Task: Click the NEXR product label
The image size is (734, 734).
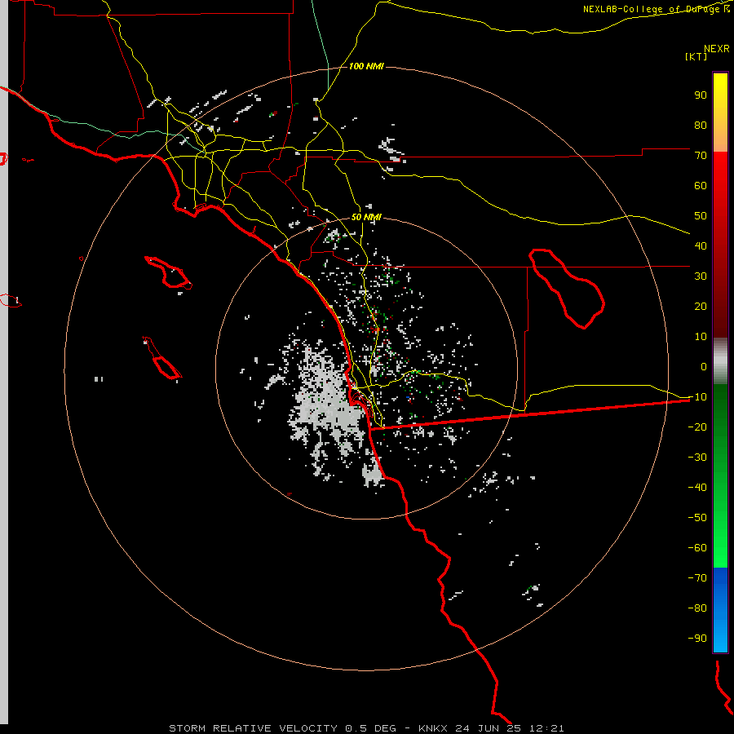Action: point(716,49)
